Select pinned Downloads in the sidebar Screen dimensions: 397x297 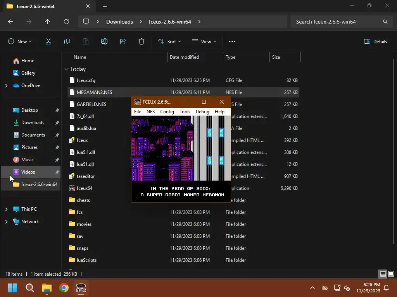click(31, 123)
